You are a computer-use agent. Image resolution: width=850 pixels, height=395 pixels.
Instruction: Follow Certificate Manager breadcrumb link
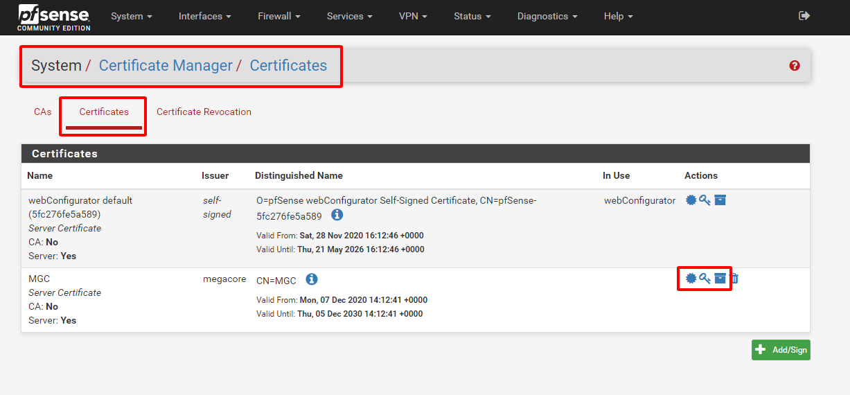pos(166,66)
